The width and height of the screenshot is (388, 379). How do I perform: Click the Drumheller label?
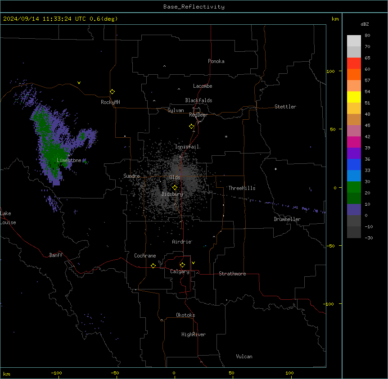click(287, 219)
